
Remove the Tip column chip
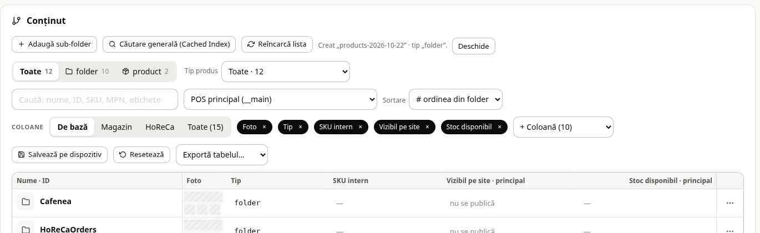[x=300, y=127]
